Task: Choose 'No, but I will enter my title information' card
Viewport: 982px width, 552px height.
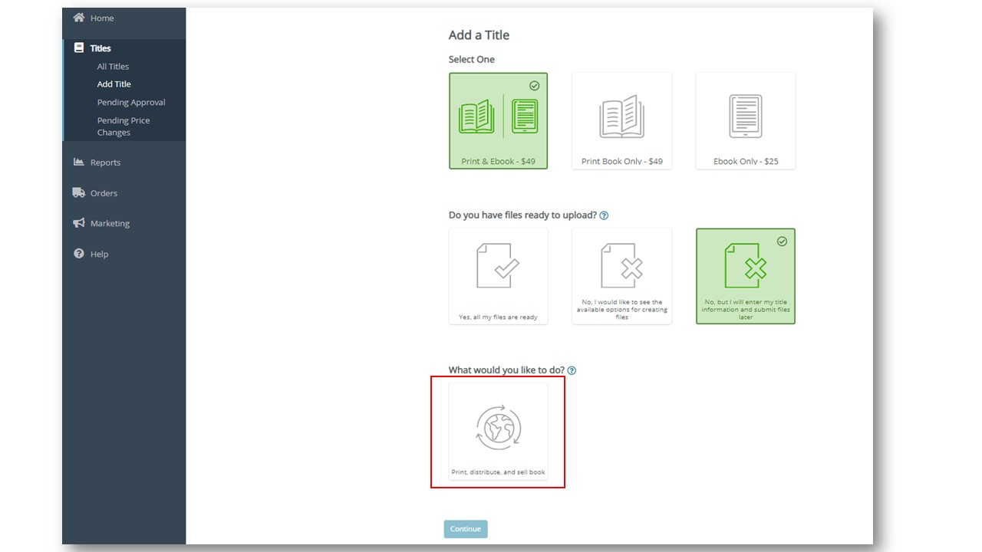Action: (x=746, y=276)
